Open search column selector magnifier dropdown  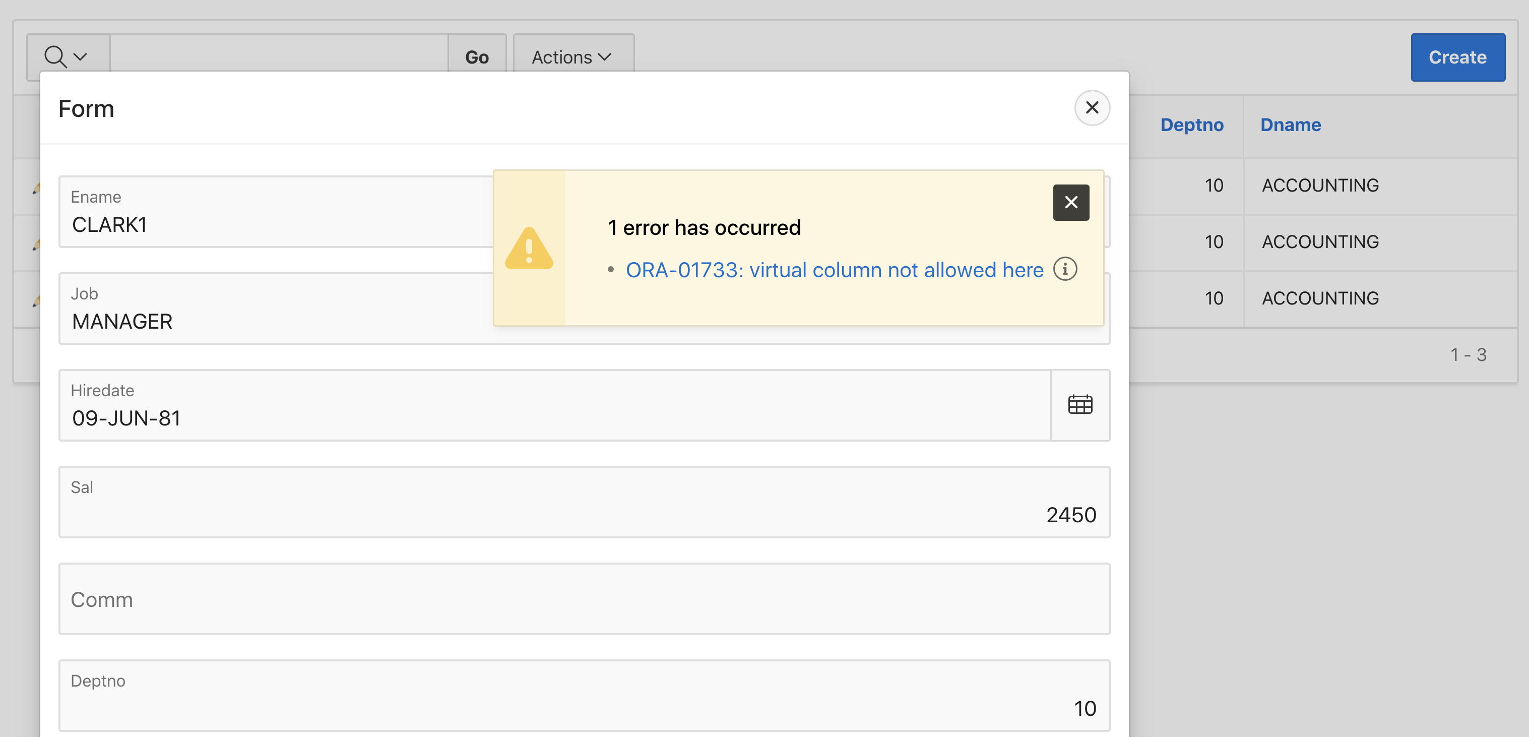click(x=67, y=57)
